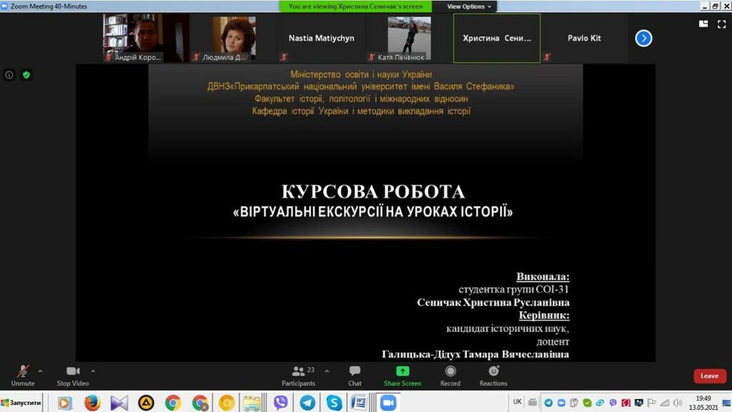Open the View Options menu
The image size is (732, 412).
tap(470, 6)
